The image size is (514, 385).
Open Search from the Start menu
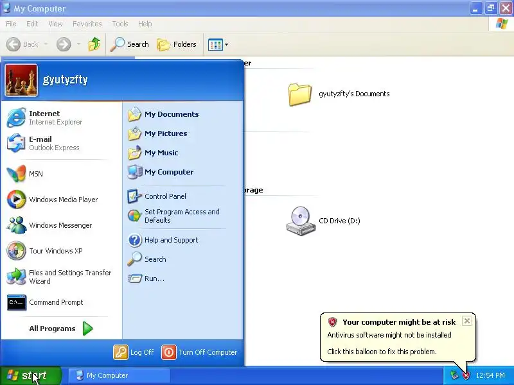(x=183, y=259)
